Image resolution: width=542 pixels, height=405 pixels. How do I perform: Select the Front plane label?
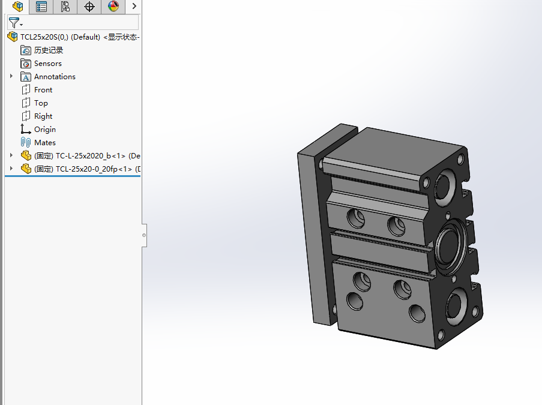coord(43,90)
